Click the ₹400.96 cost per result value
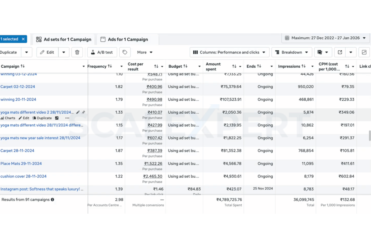Viewport: 371px width, 247px height. [x=155, y=87]
